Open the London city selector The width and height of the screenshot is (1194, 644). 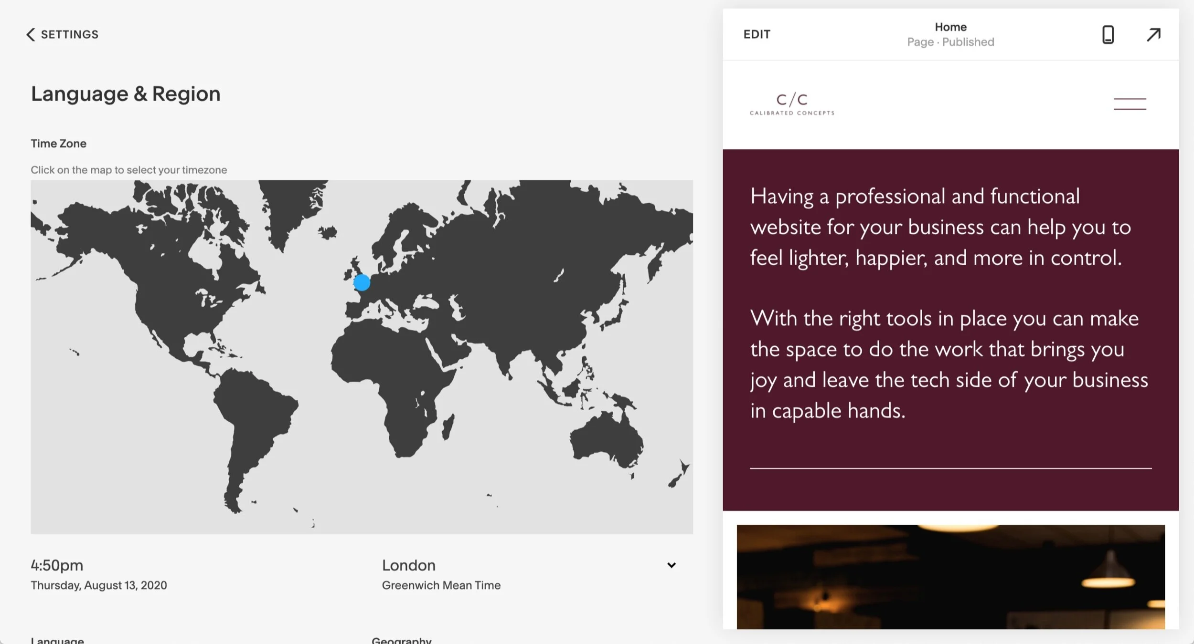[x=409, y=565]
